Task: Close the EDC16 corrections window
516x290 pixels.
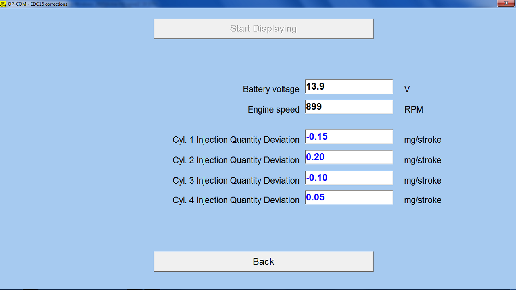Action: coord(506,3)
